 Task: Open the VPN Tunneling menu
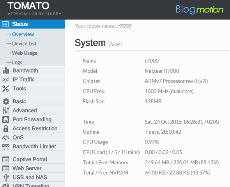tap(32, 185)
